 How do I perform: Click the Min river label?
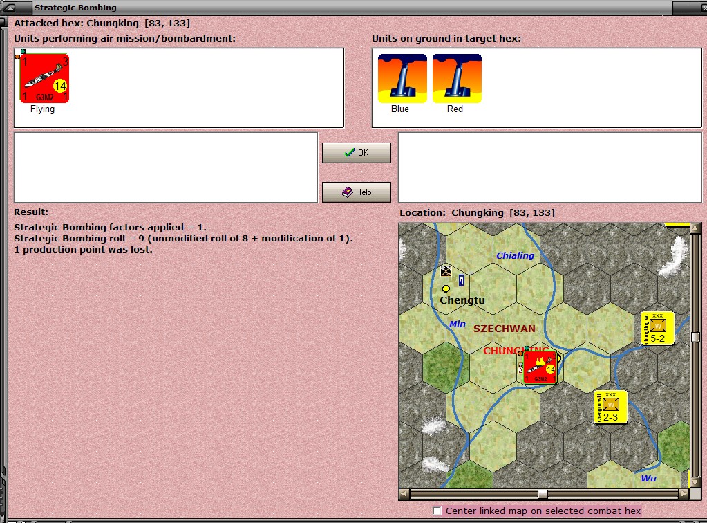458,324
